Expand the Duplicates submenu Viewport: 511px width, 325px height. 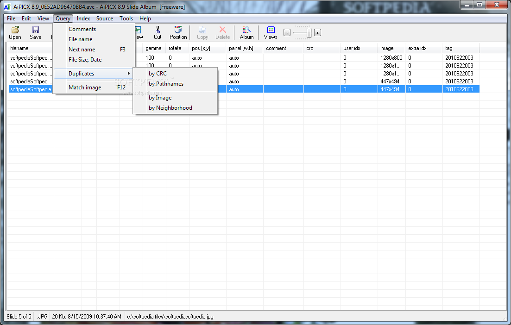pos(94,74)
